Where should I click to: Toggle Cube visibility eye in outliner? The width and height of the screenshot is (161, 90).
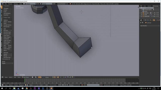click(x=155, y=14)
